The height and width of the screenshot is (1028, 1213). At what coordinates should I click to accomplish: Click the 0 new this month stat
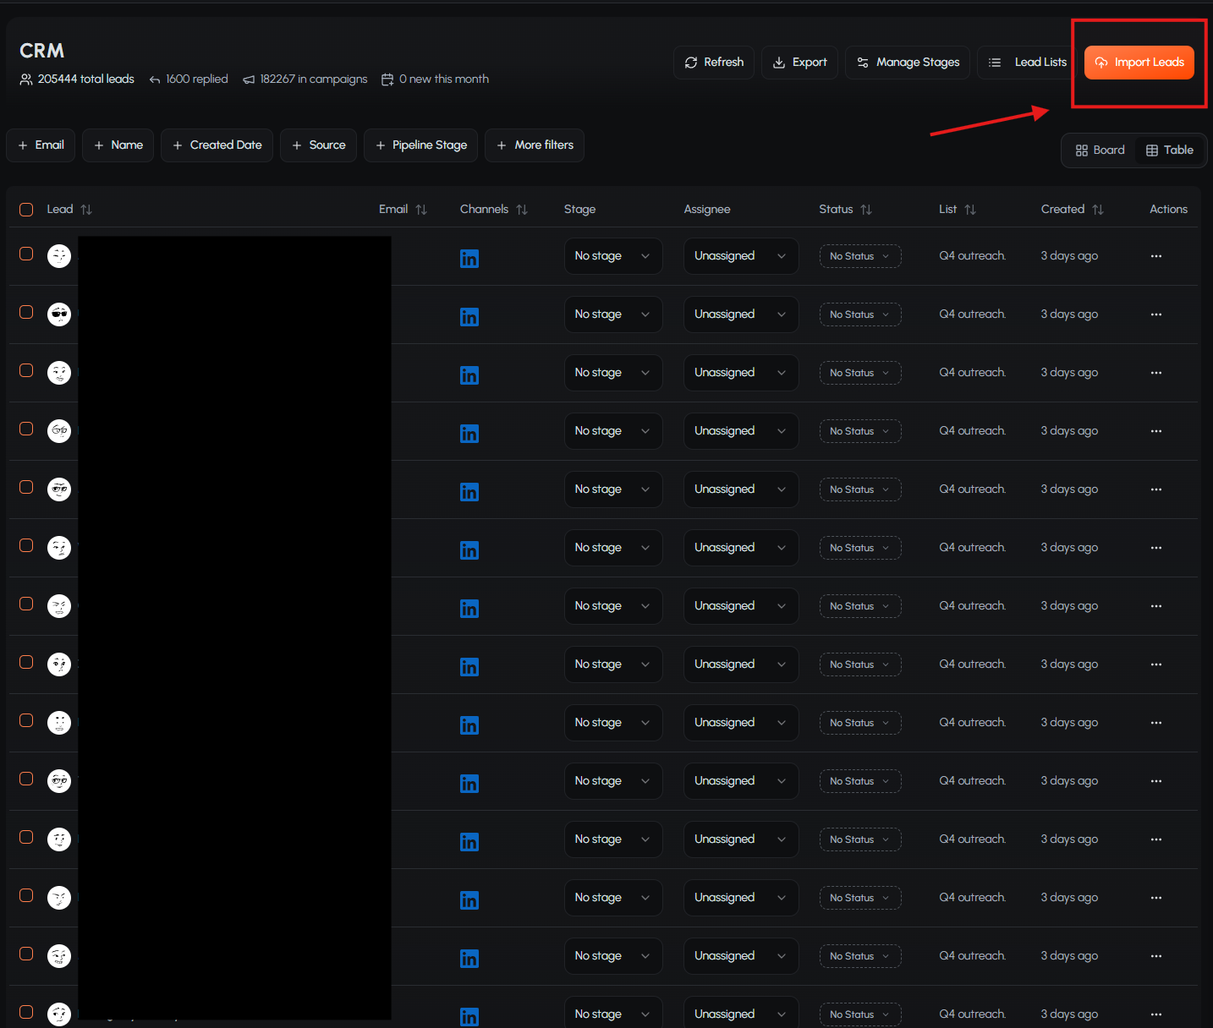[436, 79]
